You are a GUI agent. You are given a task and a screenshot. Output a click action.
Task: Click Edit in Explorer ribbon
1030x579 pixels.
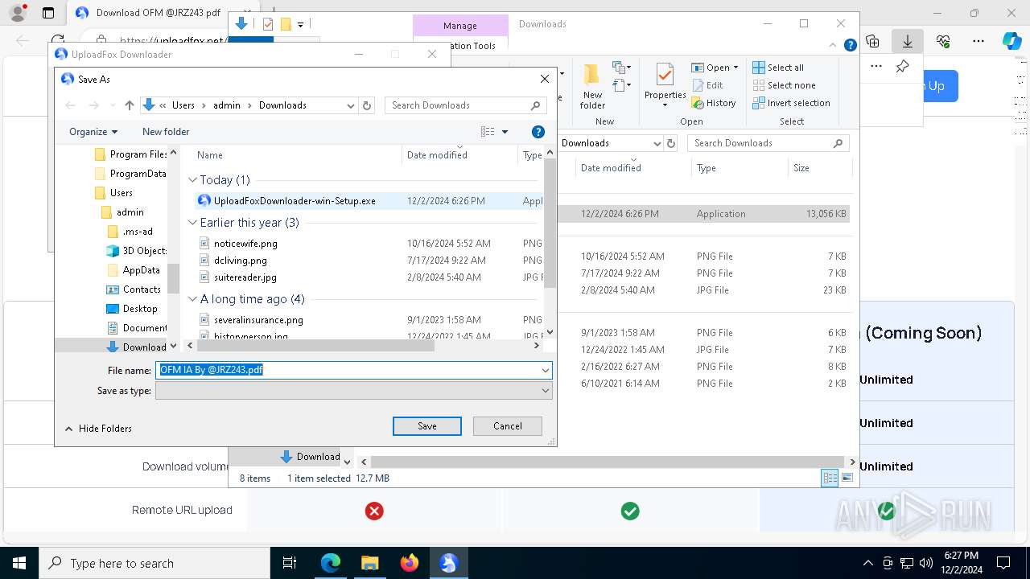point(707,85)
